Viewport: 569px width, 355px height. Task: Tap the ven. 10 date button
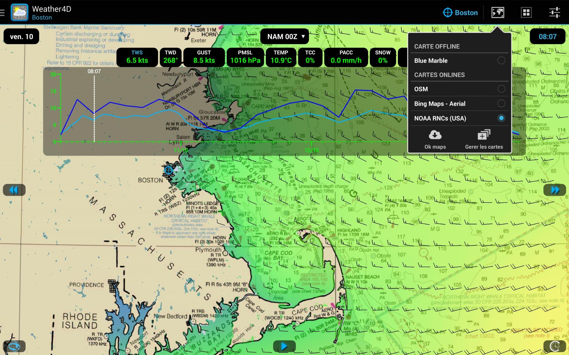[21, 37]
